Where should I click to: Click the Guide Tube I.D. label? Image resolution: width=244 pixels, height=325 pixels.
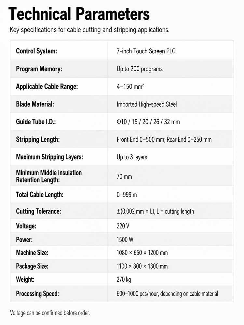pos(36,122)
